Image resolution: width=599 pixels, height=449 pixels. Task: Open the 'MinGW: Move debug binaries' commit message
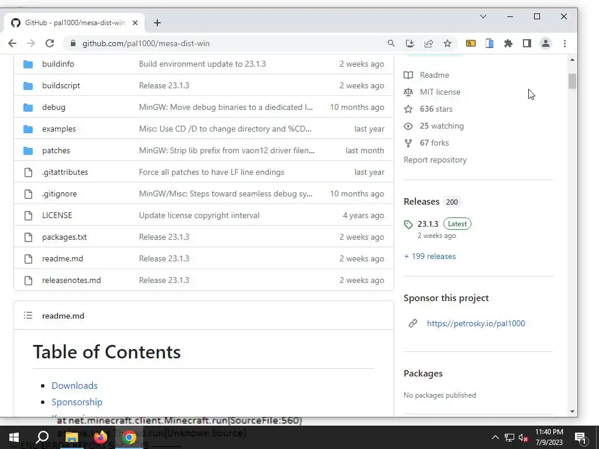pos(226,108)
